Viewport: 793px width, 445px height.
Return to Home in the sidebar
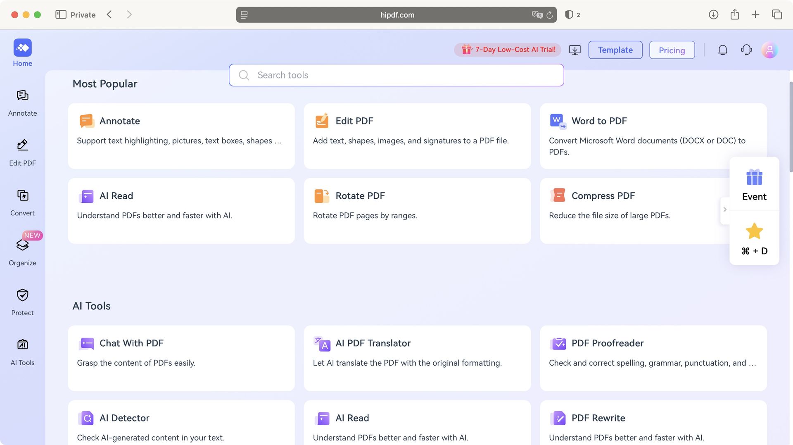coord(22,52)
